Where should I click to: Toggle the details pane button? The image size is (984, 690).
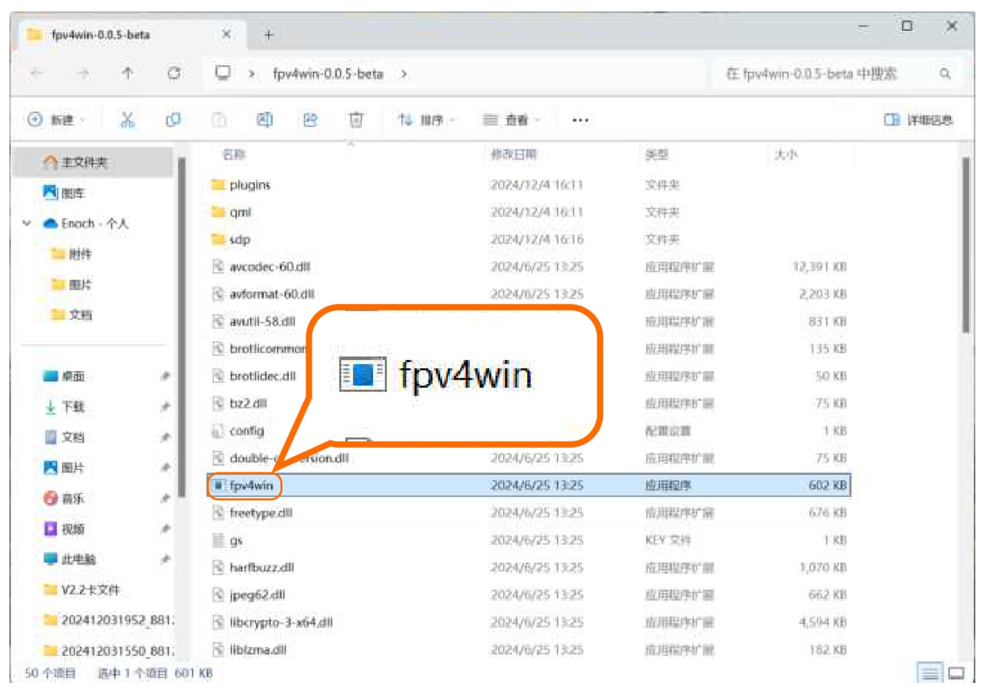918,120
